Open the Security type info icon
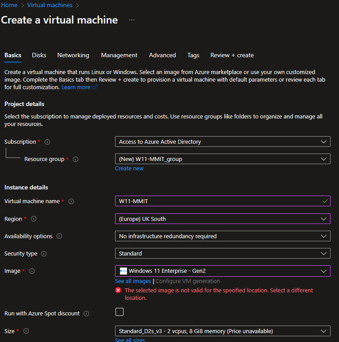Image resolution: width=339 pixels, height=342 pixels. 44,254
